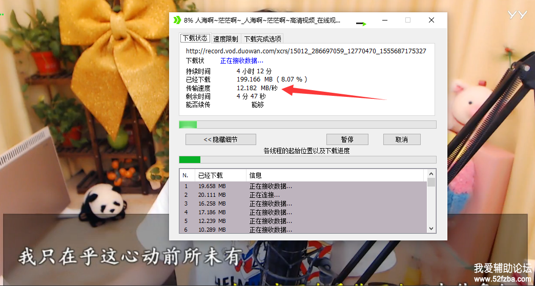
Task: Cancel the download with 取消 button
Action: [402, 139]
